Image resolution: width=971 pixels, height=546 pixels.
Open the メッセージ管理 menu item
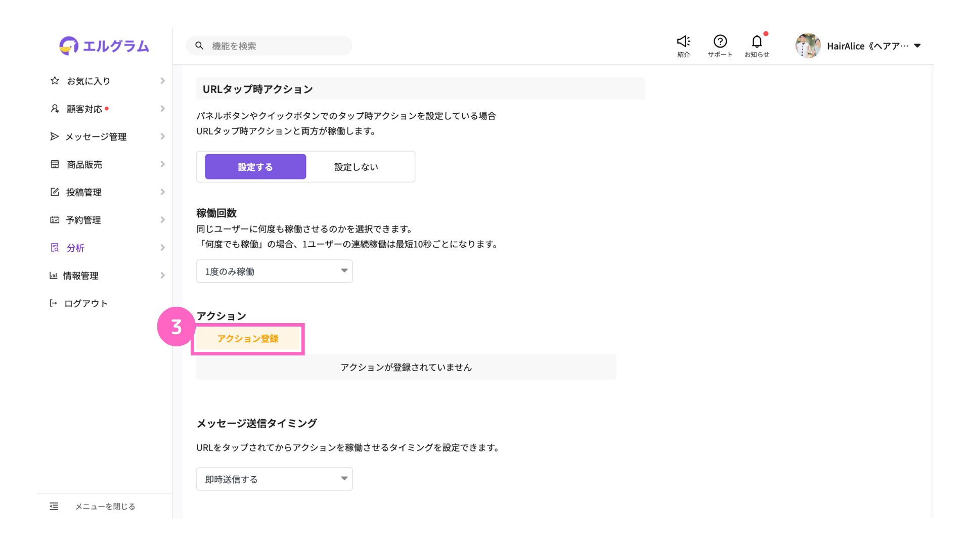[96, 136]
